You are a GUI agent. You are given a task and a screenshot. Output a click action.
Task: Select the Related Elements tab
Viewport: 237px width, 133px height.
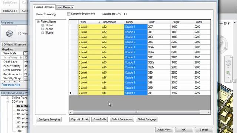(44, 7)
